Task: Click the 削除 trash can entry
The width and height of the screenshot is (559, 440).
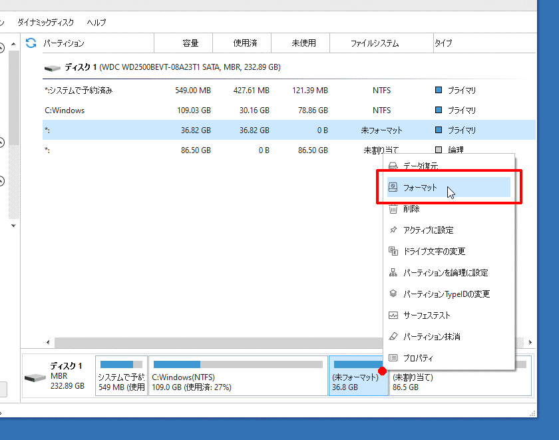Action: [411, 209]
